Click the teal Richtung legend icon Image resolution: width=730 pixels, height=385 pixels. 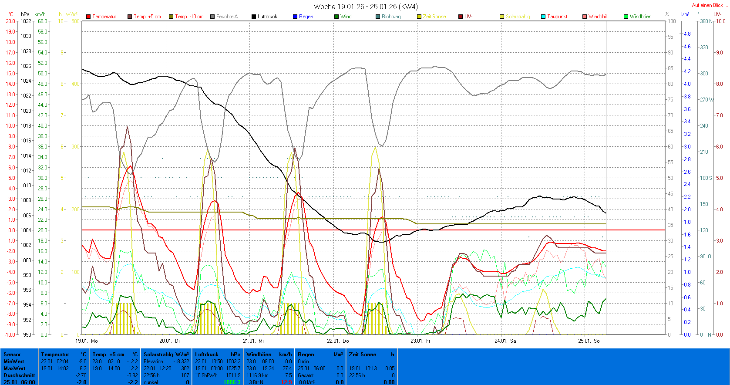point(378,17)
